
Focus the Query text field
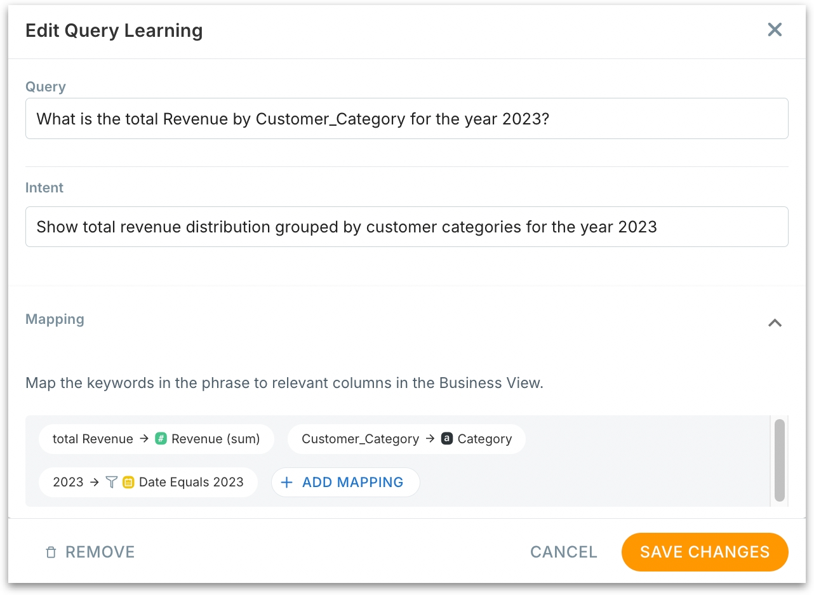pyautogui.click(x=406, y=119)
